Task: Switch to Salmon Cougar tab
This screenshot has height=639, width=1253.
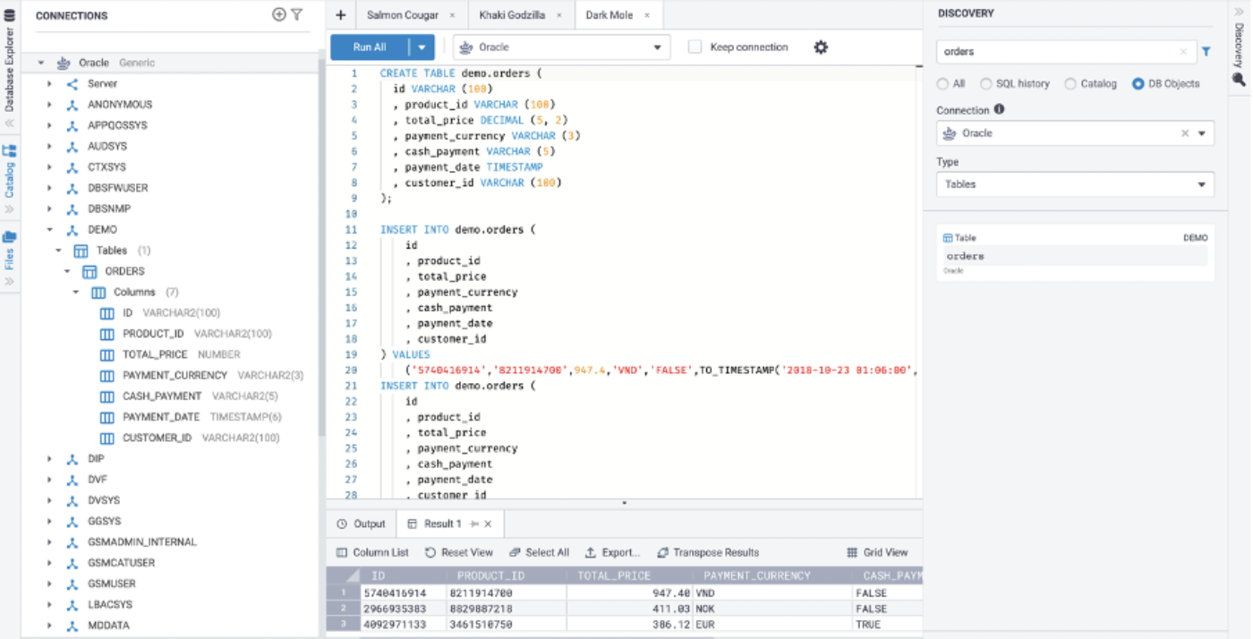Action: coord(405,15)
